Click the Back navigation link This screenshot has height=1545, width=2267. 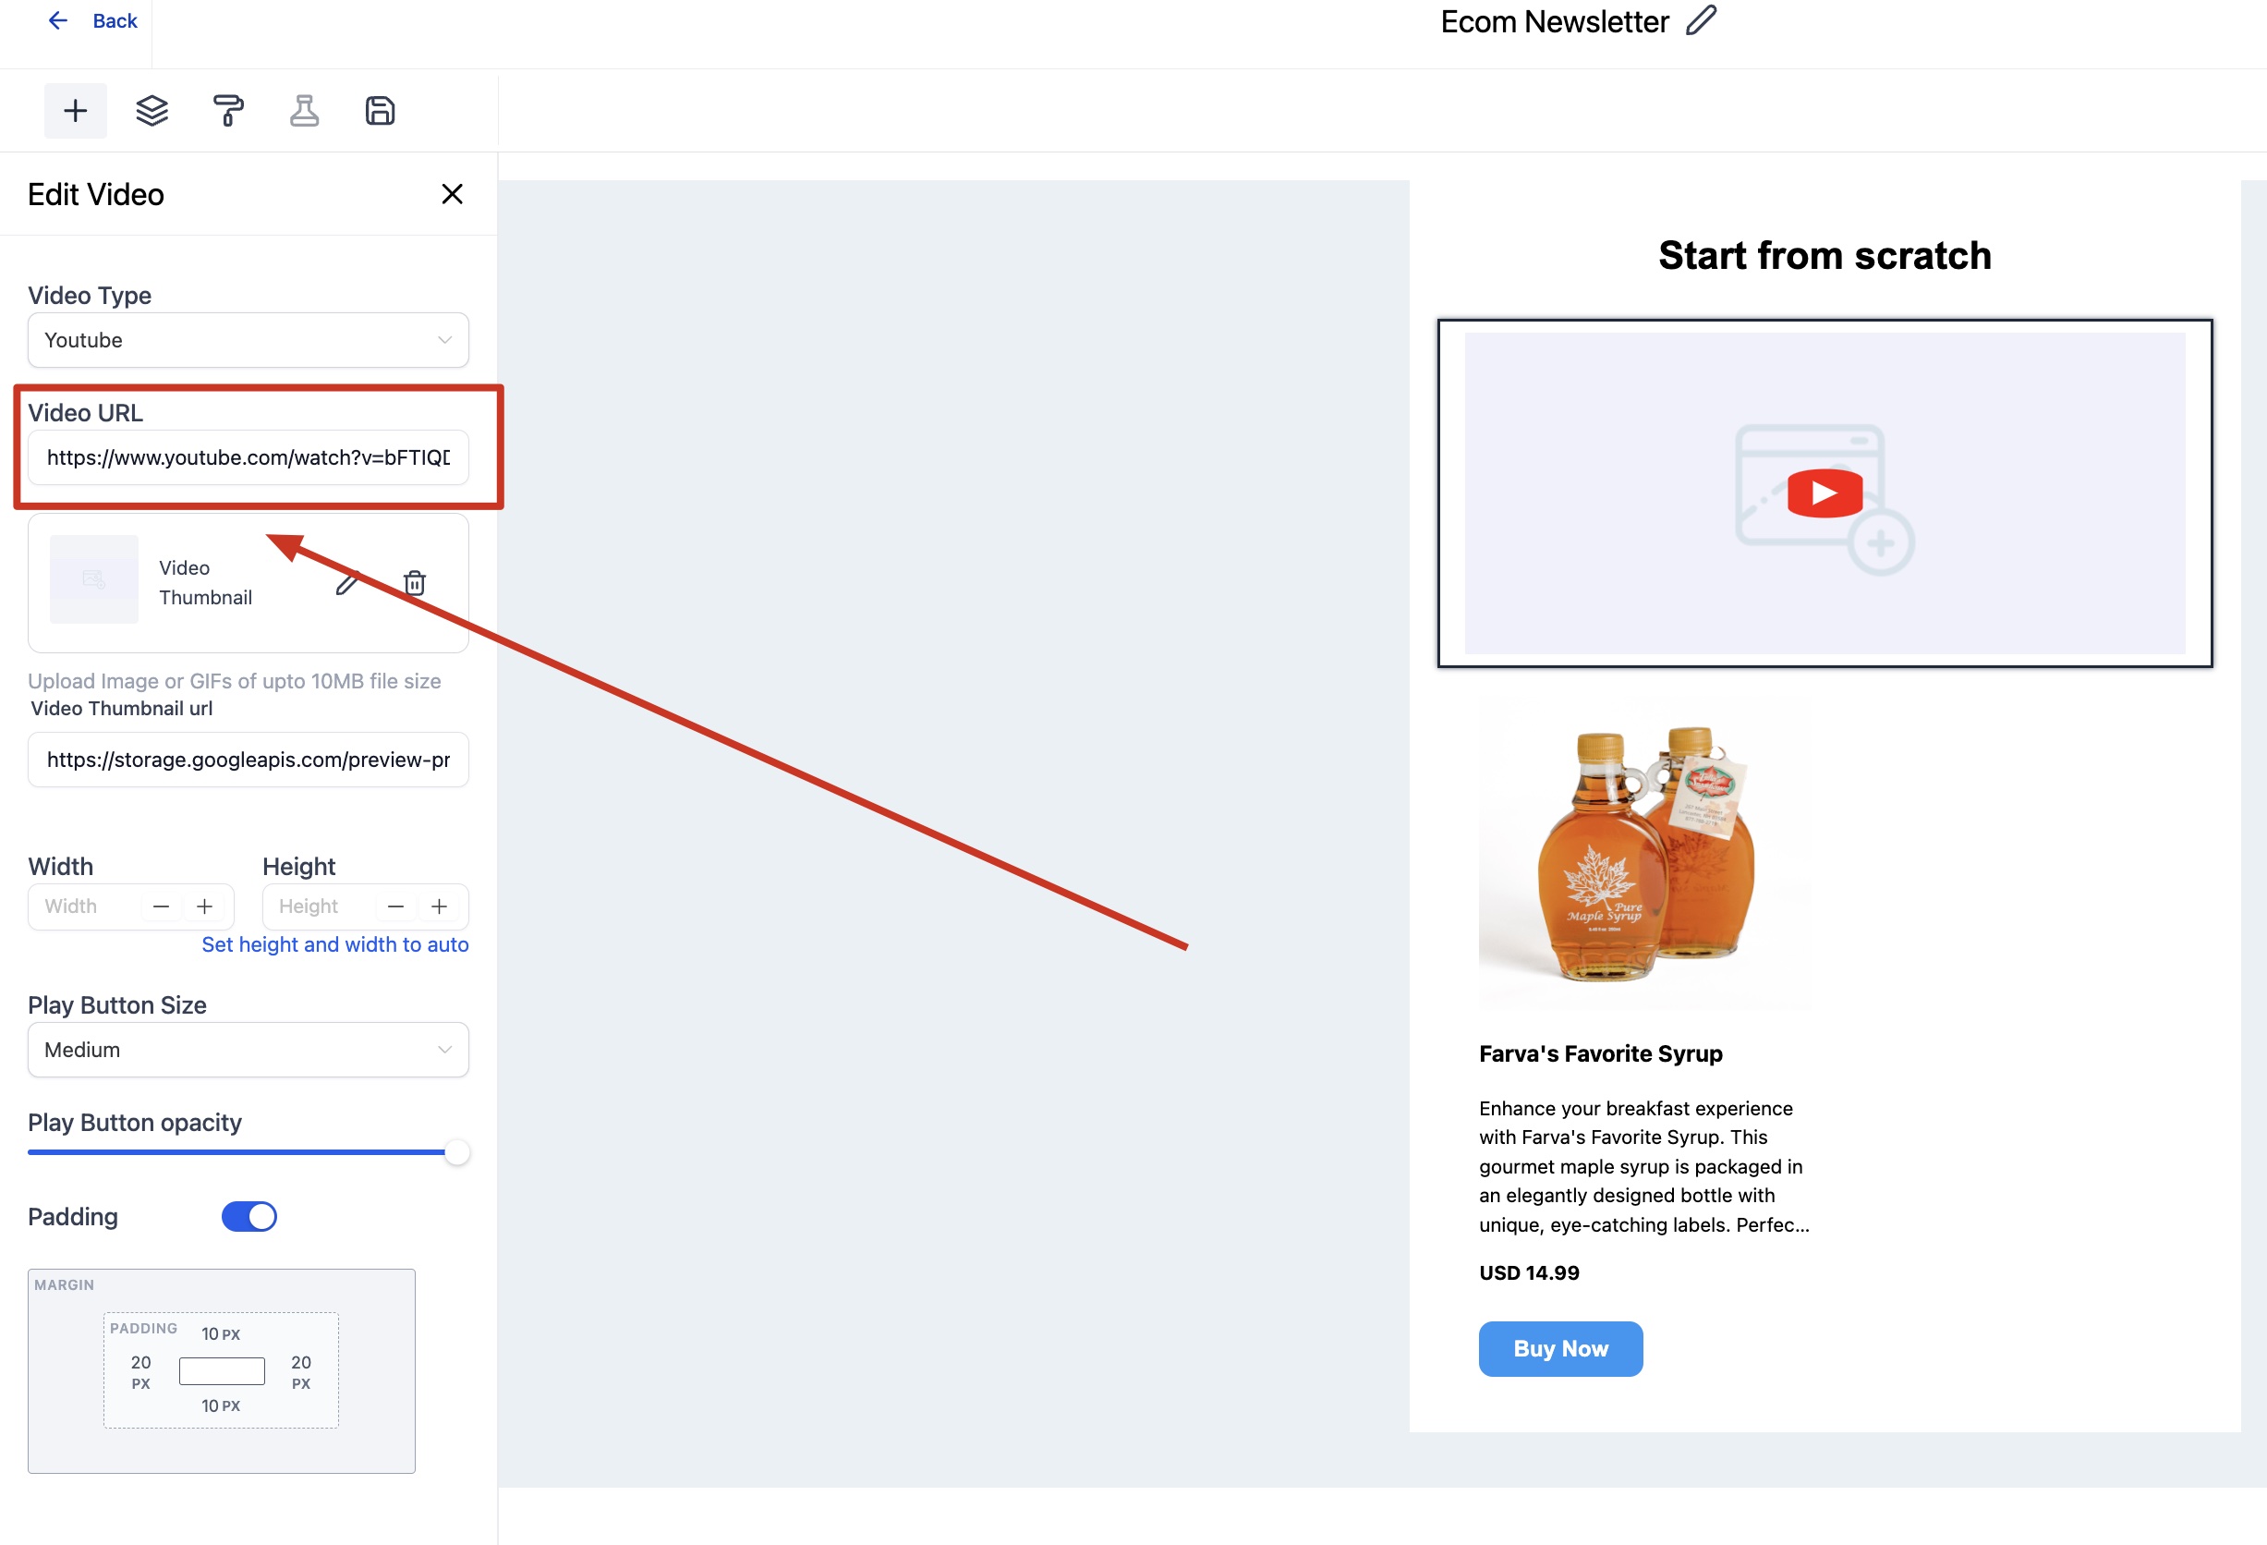93,20
